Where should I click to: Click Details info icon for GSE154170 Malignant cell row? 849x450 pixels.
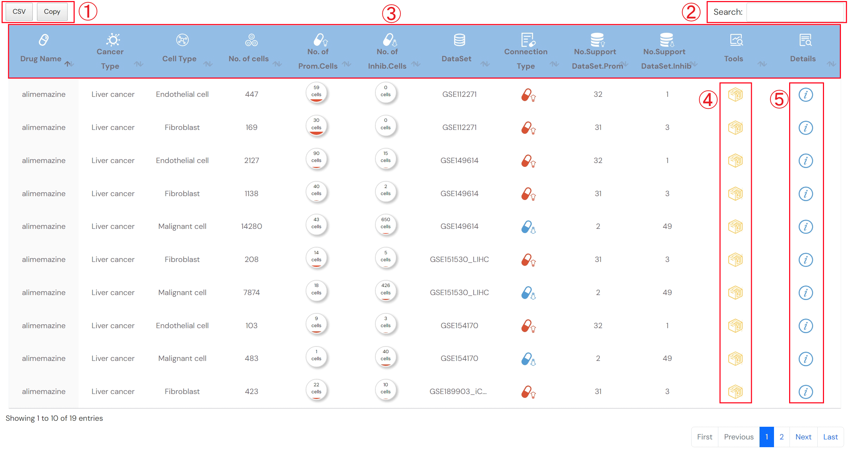point(805,358)
